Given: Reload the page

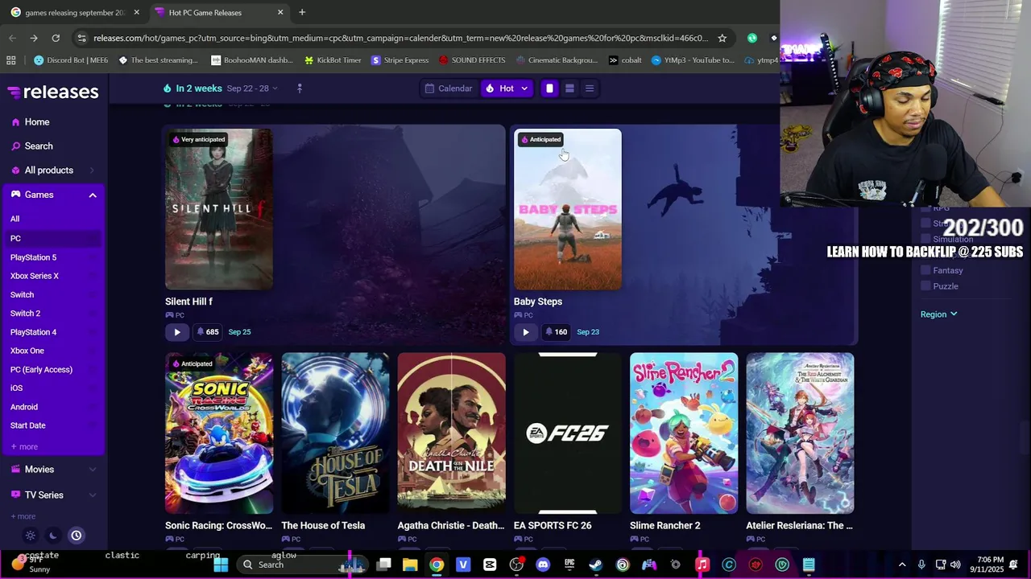Looking at the screenshot, I should (56, 38).
